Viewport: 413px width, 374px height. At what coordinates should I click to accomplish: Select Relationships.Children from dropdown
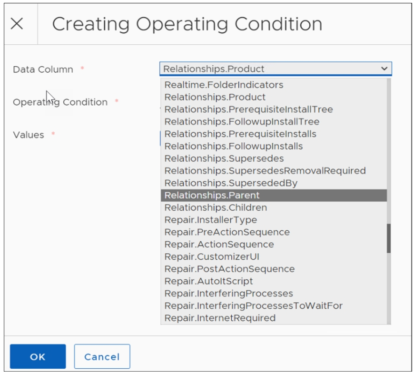(216, 207)
